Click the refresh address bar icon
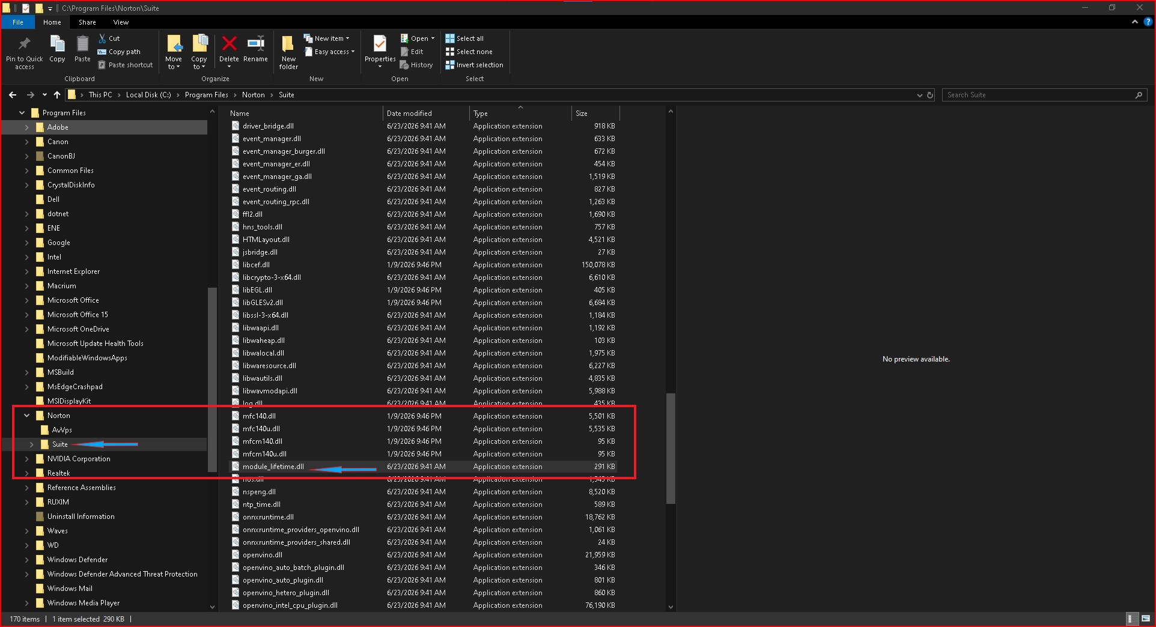 pos(930,95)
